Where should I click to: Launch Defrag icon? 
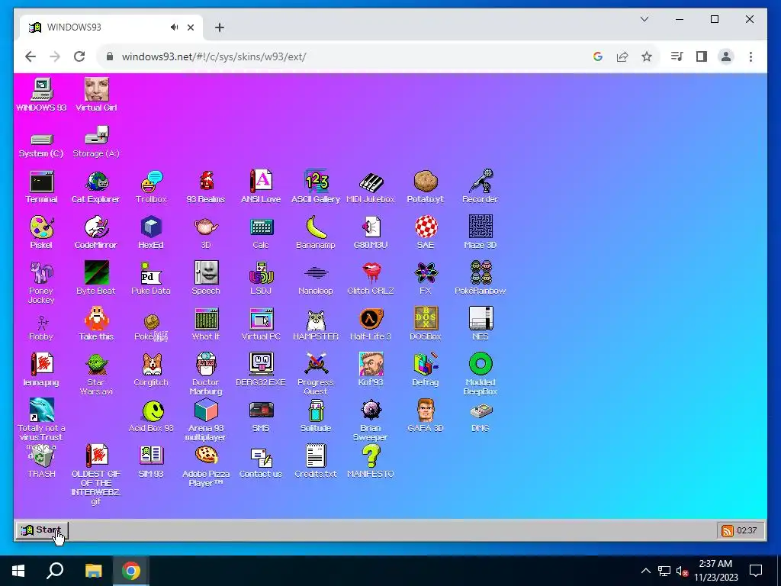[426, 364]
